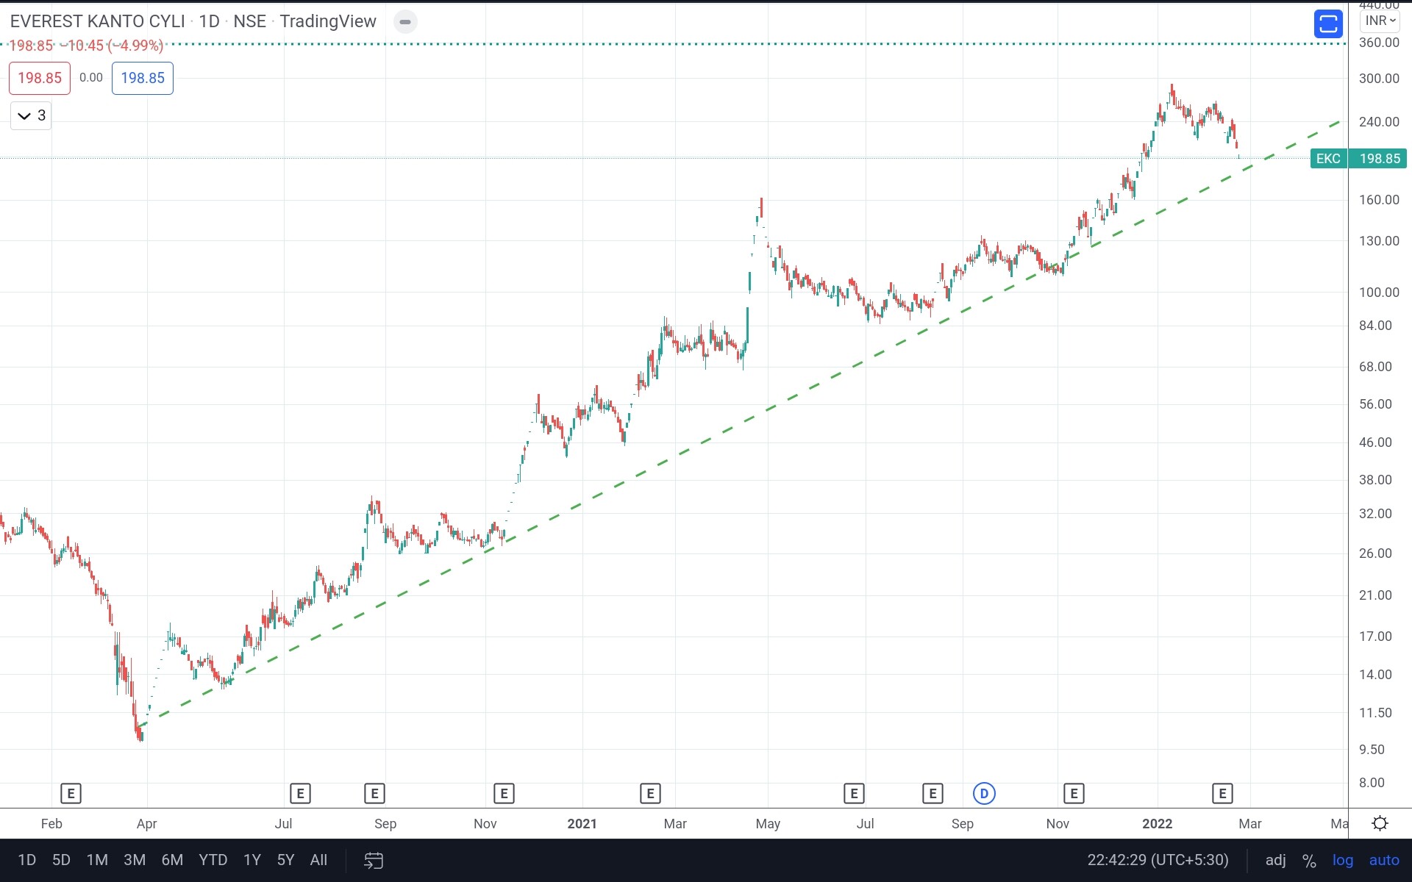Select the 1Y time range
This screenshot has height=882, width=1412.
(252, 860)
